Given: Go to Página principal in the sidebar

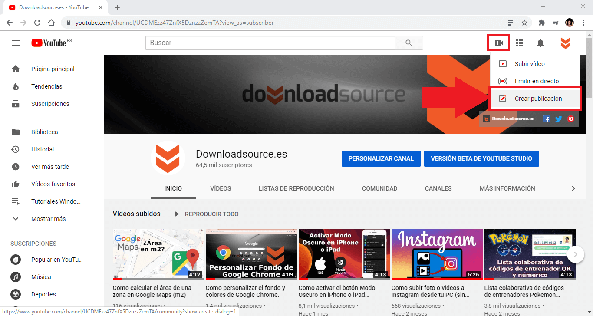Looking at the screenshot, I should [52, 69].
